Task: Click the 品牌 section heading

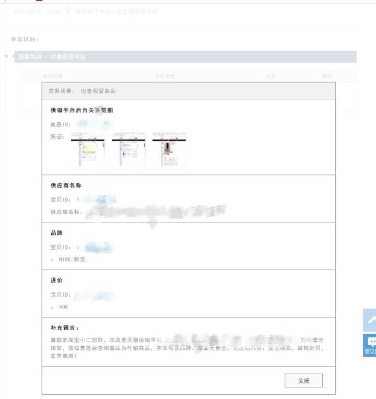Action: [56, 233]
